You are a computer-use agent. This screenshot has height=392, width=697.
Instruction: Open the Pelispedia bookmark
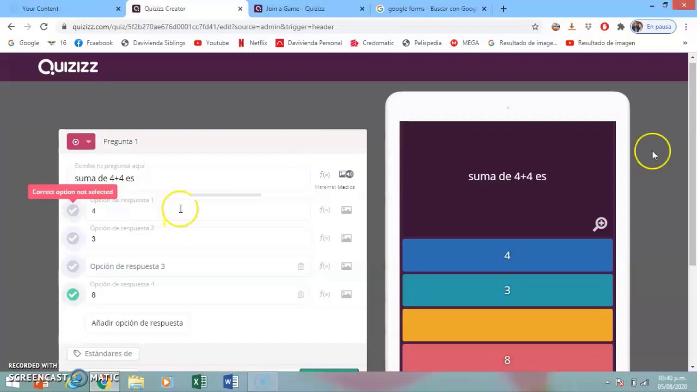(422, 43)
